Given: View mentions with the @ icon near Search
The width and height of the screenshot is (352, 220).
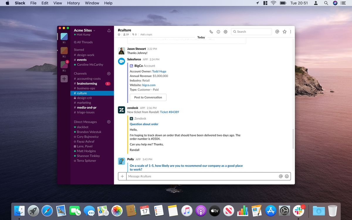Looking at the screenshot, I should 277,31.
